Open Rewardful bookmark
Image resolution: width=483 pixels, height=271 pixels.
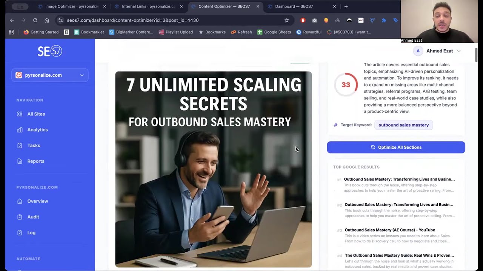click(309, 32)
